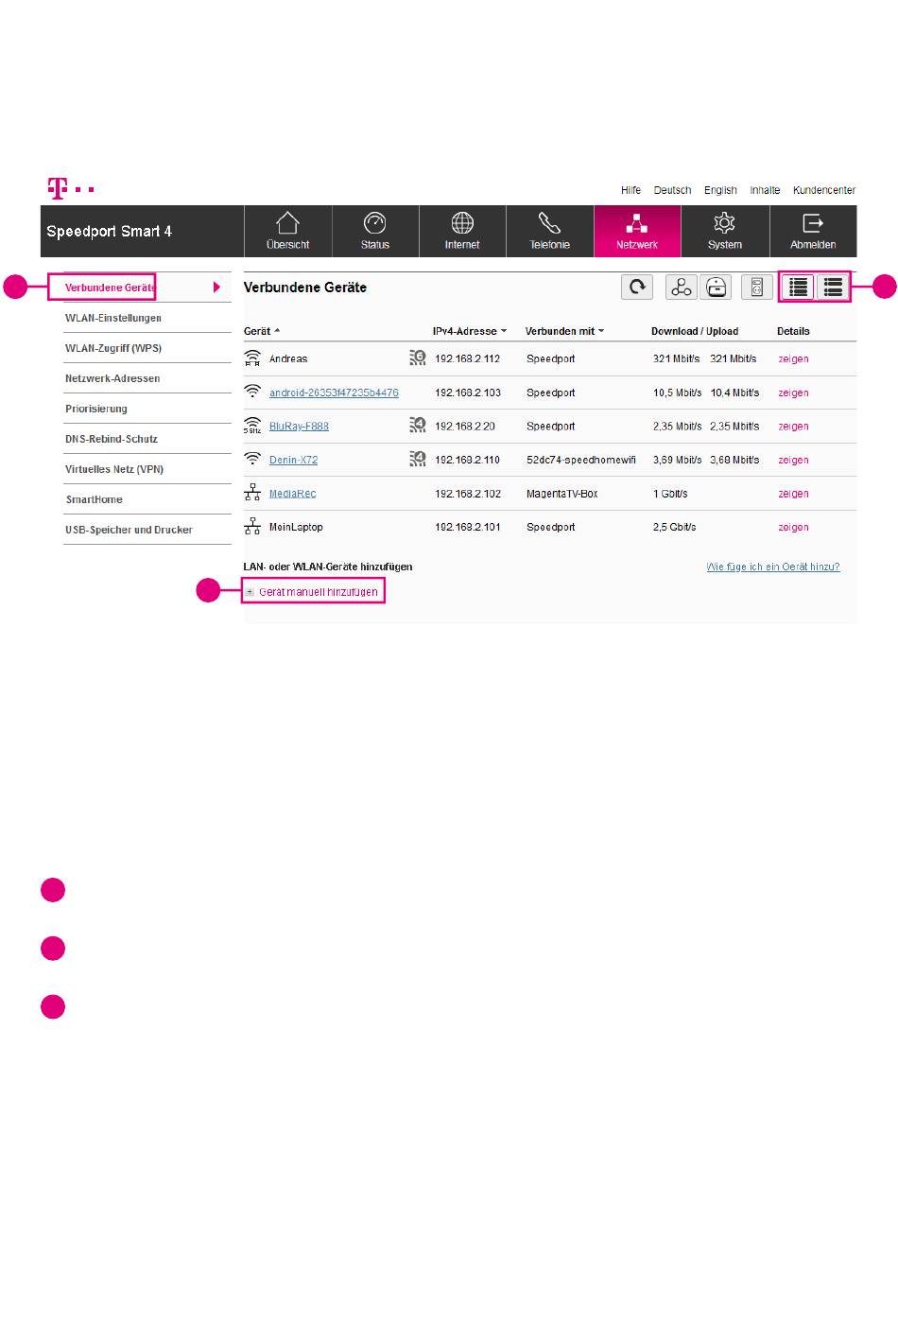Expand Gerät manuell hinzufügen

(x=313, y=592)
